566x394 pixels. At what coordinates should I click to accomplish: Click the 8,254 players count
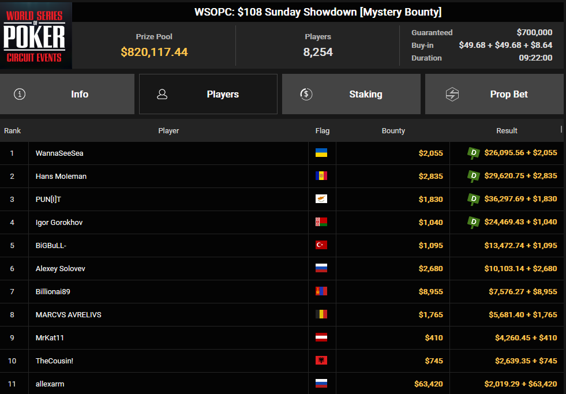click(318, 52)
